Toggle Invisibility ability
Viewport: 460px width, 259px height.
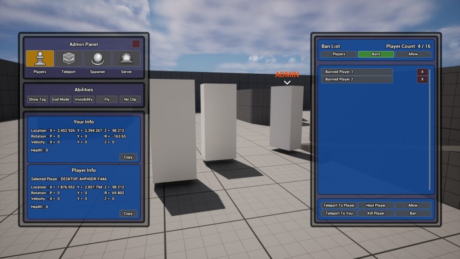84,99
